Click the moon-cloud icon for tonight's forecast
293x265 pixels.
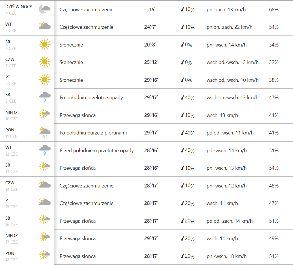pos(45,9)
